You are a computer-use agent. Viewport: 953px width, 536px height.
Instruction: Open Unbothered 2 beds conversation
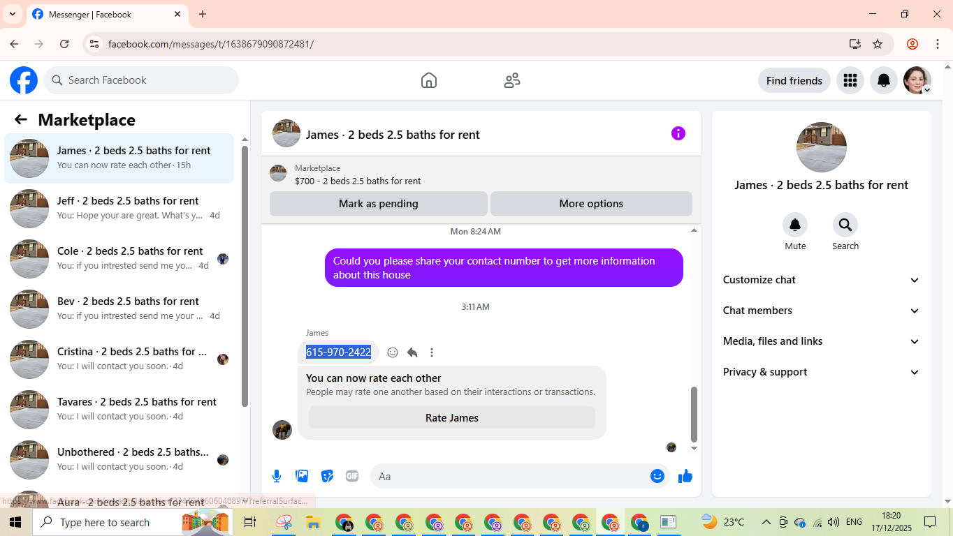coord(119,460)
